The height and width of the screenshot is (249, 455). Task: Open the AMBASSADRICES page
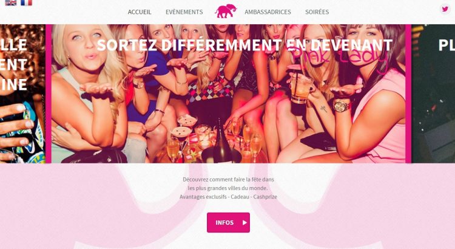pos(268,12)
